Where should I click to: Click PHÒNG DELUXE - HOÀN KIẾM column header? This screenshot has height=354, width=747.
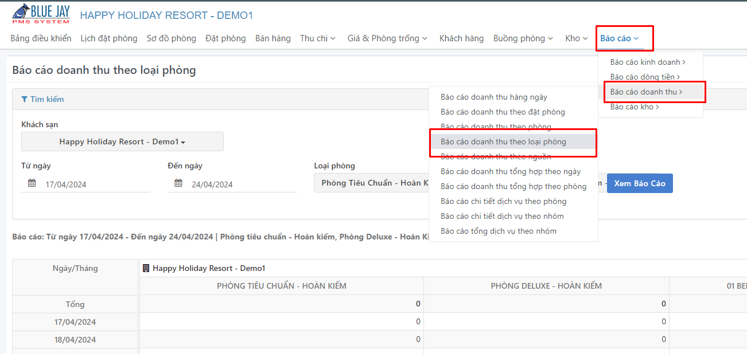click(546, 286)
